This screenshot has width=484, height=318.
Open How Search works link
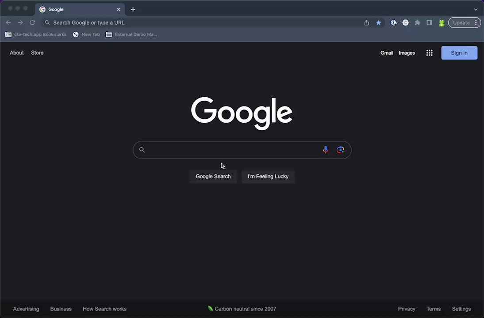tap(105, 309)
